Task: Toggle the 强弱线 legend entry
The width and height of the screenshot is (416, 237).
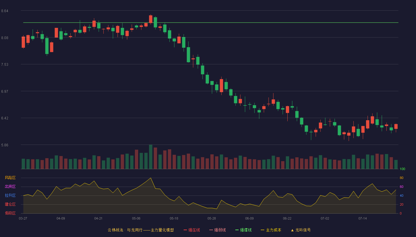Action: tap(220, 230)
